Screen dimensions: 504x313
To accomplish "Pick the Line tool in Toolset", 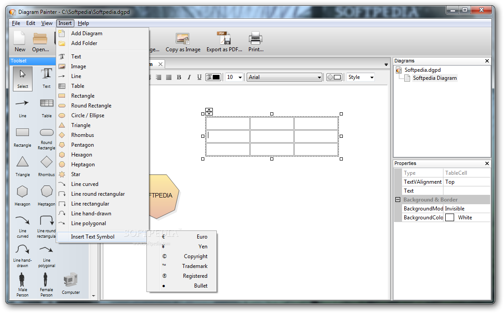I will (x=23, y=108).
